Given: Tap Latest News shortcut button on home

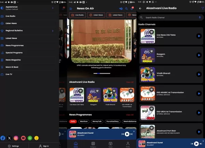Looking at the screenshot, I should (115, 15).
